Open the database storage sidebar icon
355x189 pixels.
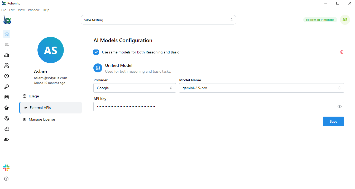click(x=6, y=97)
